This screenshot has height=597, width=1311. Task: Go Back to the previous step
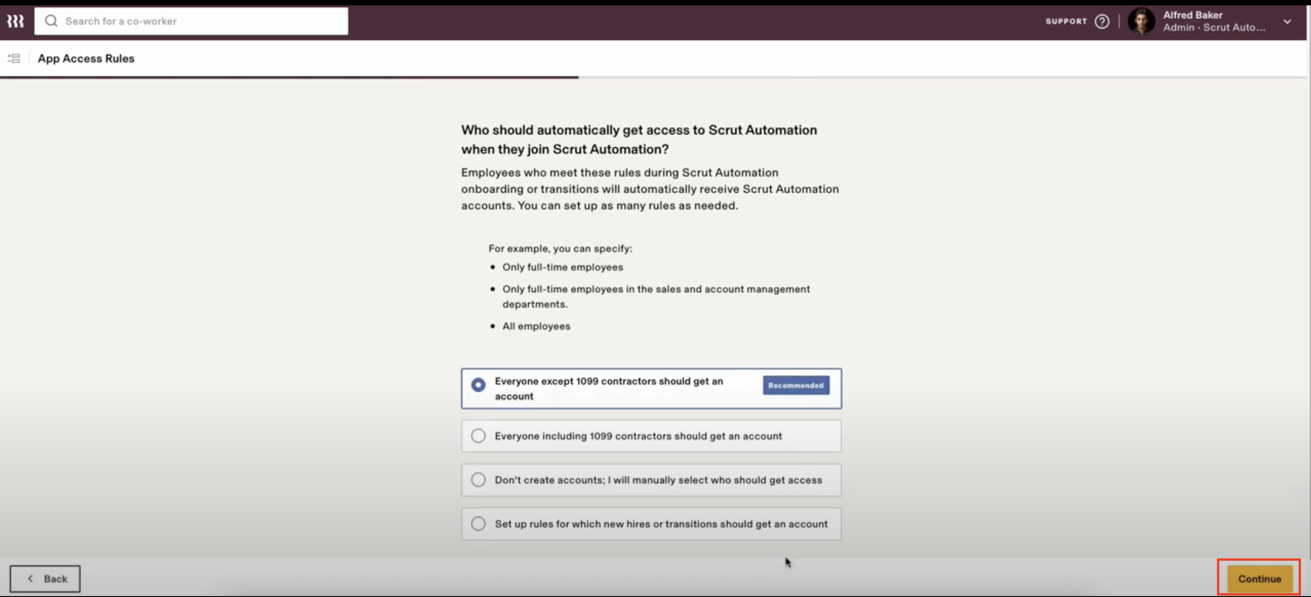click(45, 579)
